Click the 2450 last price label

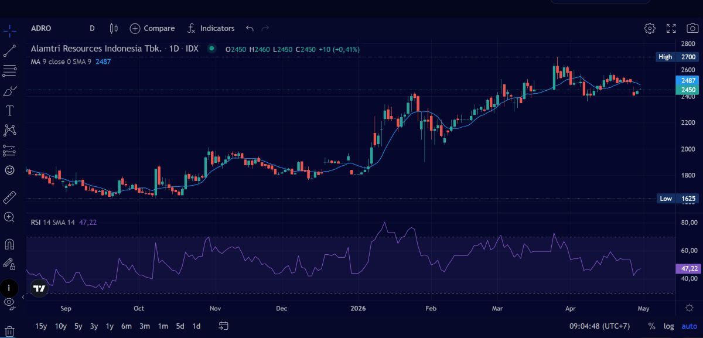688,90
